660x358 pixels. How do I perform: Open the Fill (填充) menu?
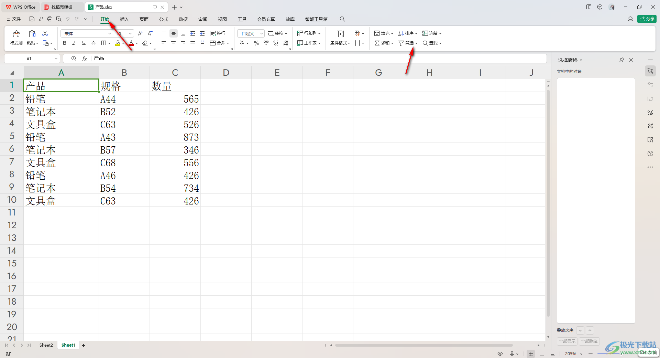click(x=384, y=33)
